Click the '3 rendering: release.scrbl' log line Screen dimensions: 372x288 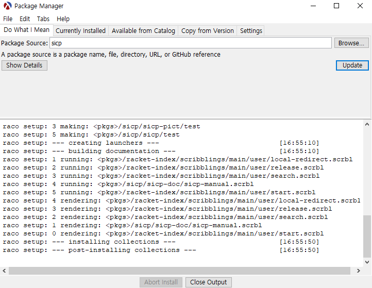(167, 209)
